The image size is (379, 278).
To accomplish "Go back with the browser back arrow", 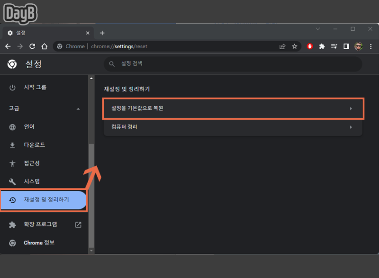I will [8, 46].
